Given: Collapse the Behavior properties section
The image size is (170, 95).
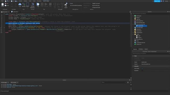Looking at the screenshot, I should (133, 66).
